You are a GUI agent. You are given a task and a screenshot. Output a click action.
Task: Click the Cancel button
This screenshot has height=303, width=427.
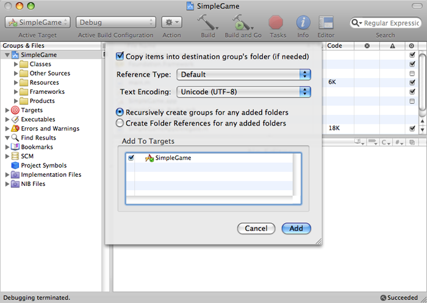click(256, 229)
